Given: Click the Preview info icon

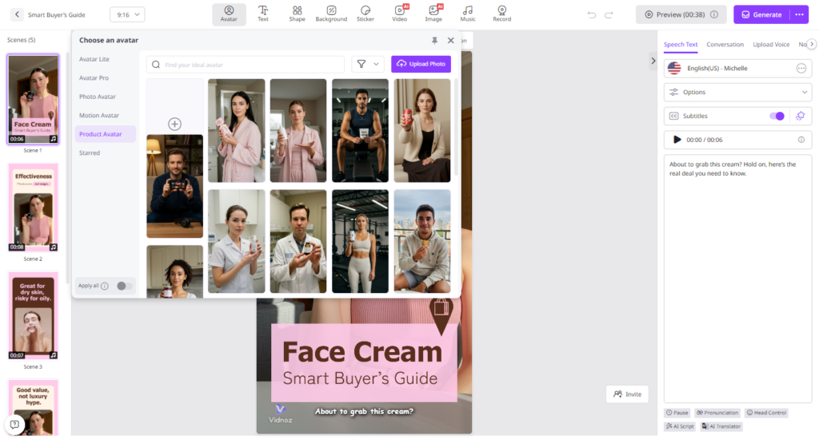Looking at the screenshot, I should coord(714,14).
